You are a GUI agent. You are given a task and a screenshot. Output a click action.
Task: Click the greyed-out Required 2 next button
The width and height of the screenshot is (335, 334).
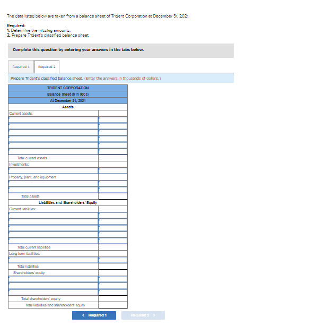[143, 315]
